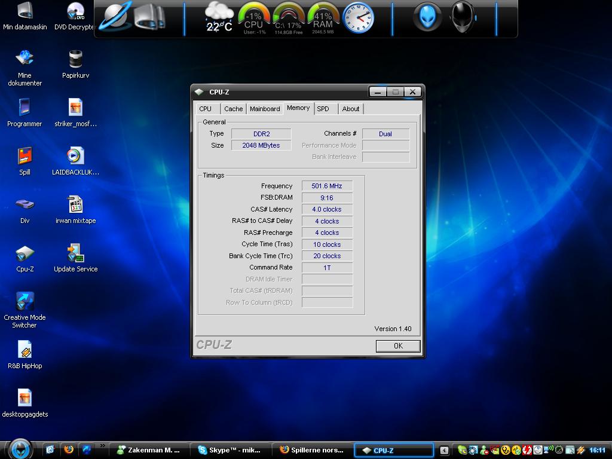Screen dimensions: 612x459
Task: Click taskbar clock showing 16:11
Action: 597,450
